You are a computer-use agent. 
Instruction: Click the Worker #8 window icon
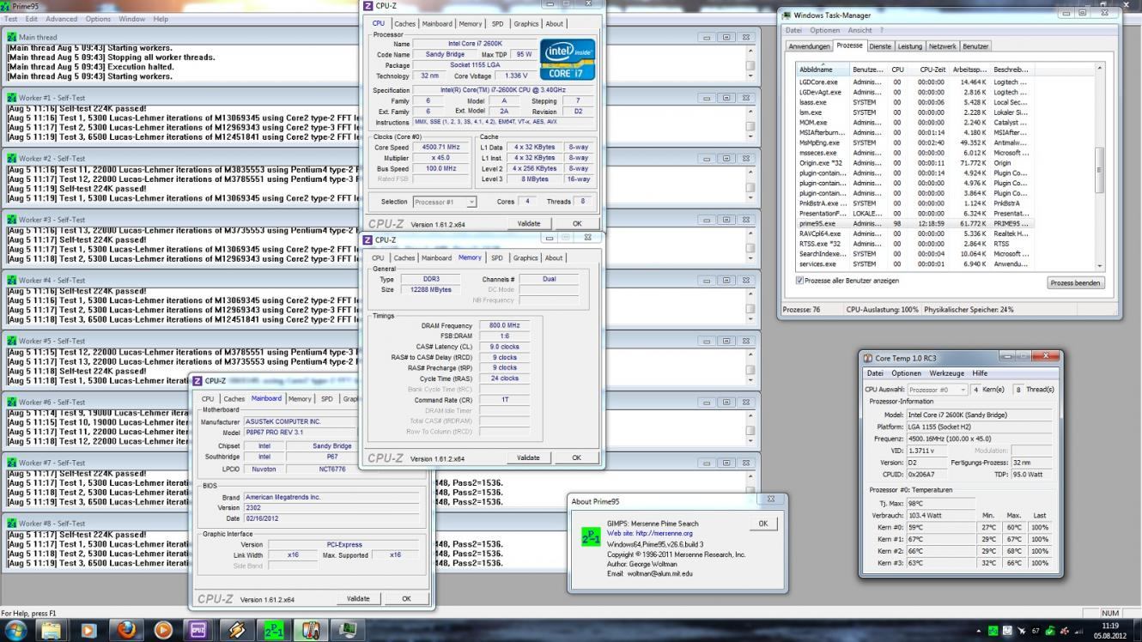click(x=12, y=523)
